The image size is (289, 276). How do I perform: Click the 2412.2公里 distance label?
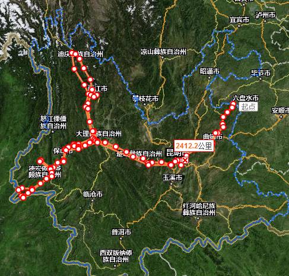194,146
